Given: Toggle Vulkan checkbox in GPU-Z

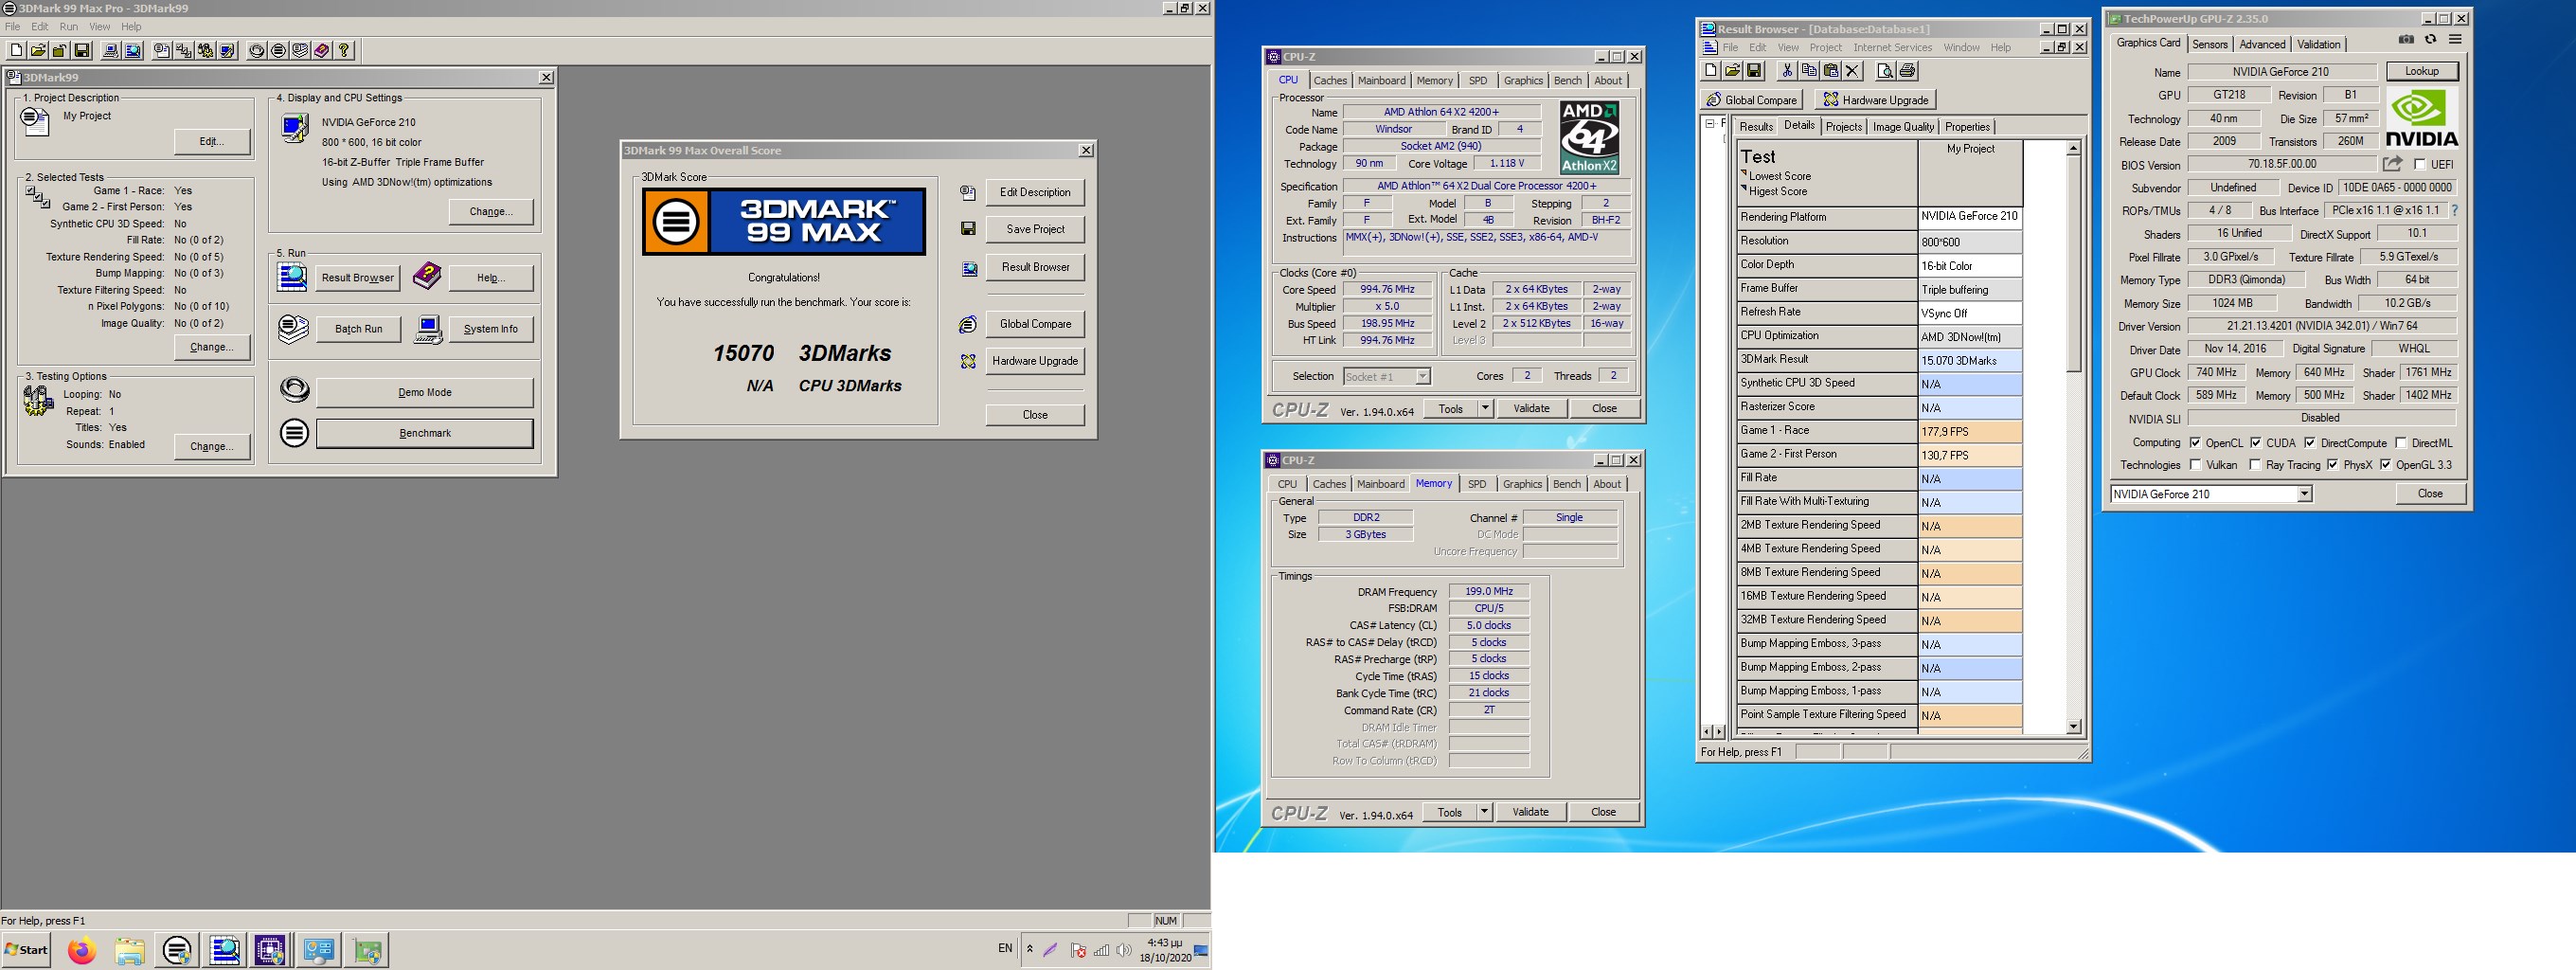Looking at the screenshot, I should tap(2195, 465).
